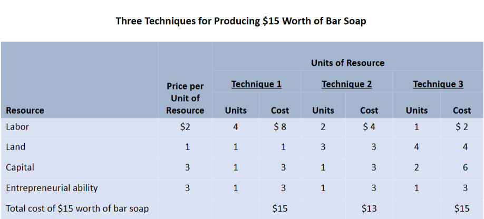Click the $15 total under Technique 3
Viewport: 484px width, 219px height.
[x=461, y=208]
